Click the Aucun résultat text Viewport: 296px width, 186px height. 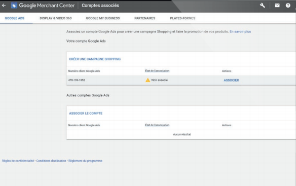point(182,134)
